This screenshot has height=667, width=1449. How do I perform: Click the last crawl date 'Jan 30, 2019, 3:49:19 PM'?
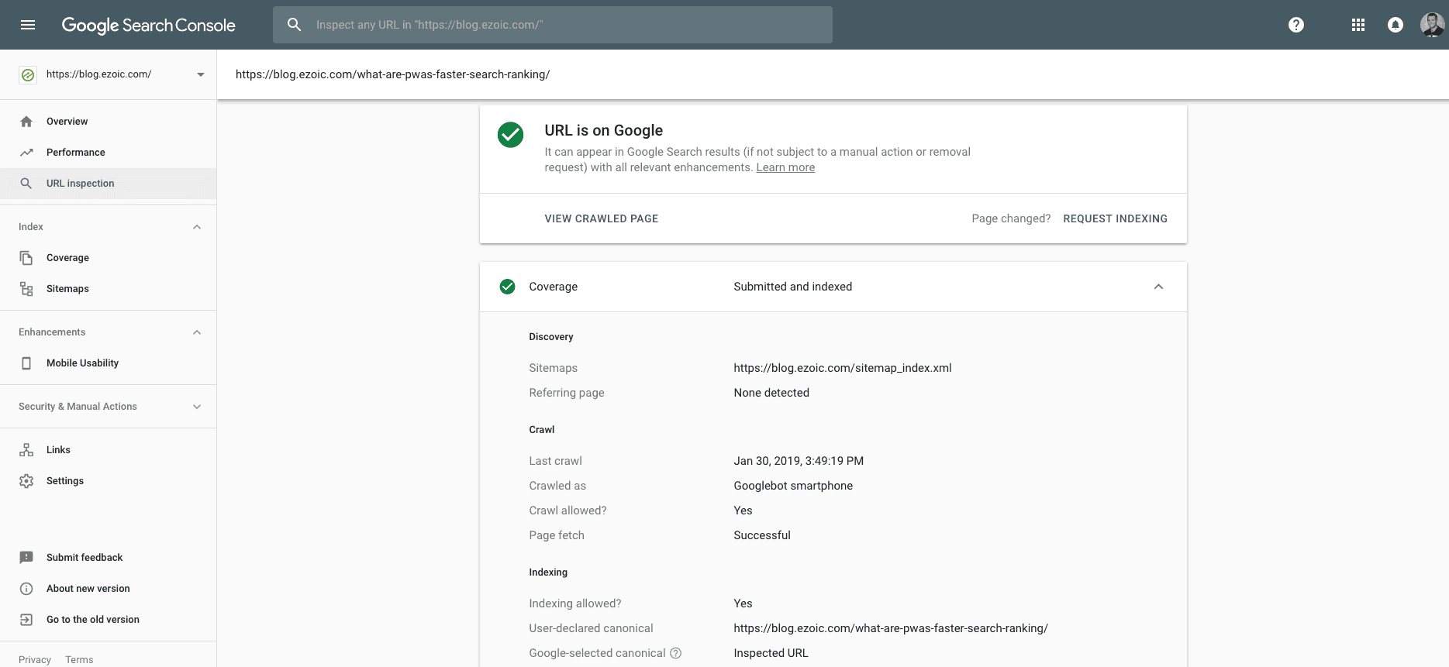[799, 461]
